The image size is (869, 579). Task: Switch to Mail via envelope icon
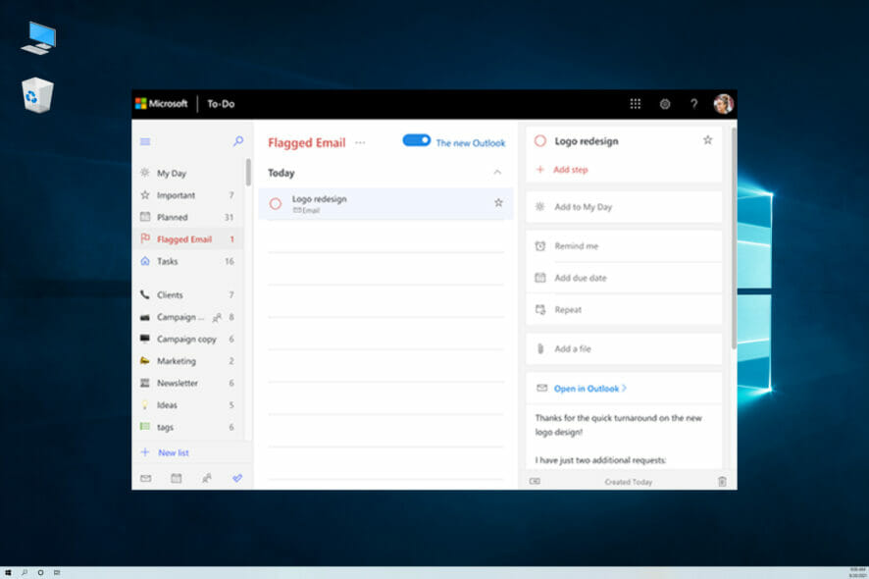point(146,478)
